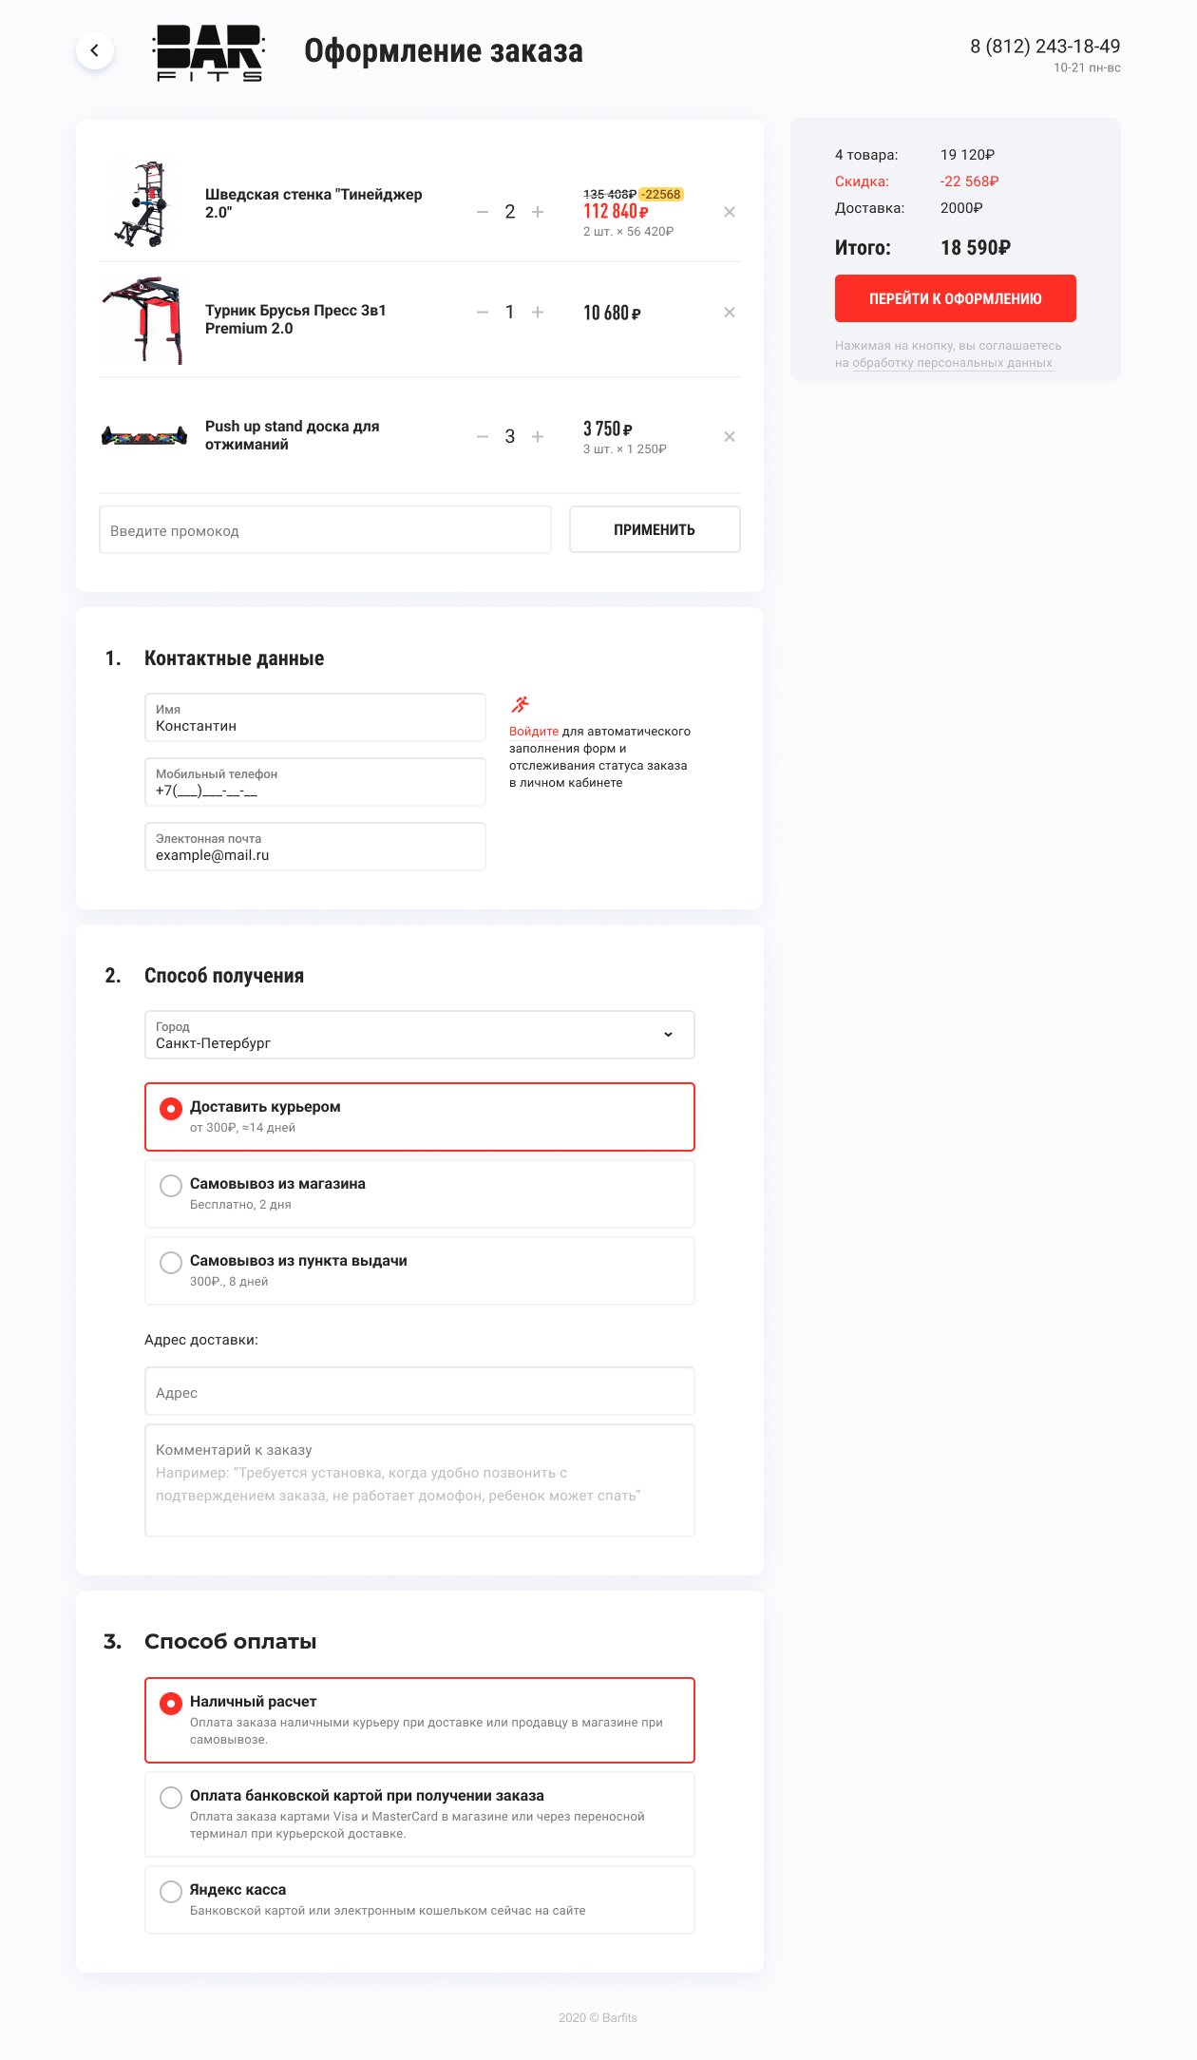Decrease quantity of Push up stand

(x=483, y=437)
